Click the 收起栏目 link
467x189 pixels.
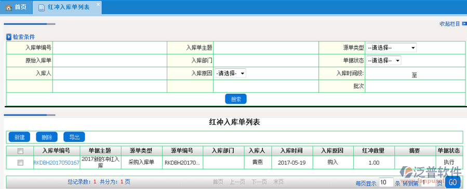pos(450,24)
